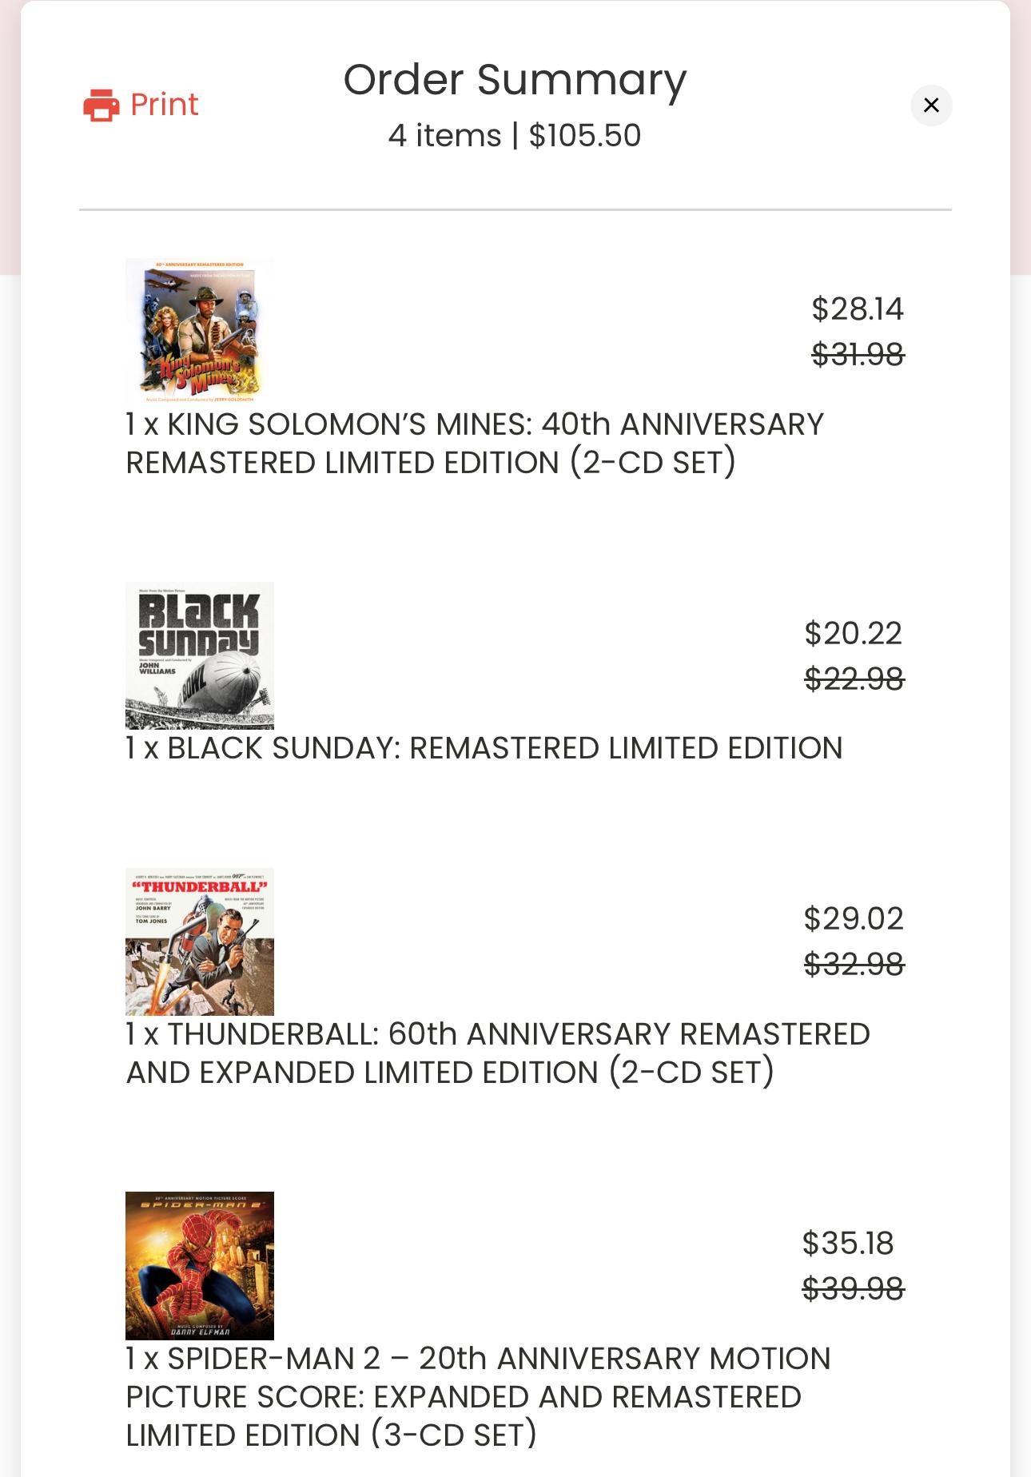Click the $28.14 discounted price
The height and width of the screenshot is (1477, 1031).
coord(857,309)
